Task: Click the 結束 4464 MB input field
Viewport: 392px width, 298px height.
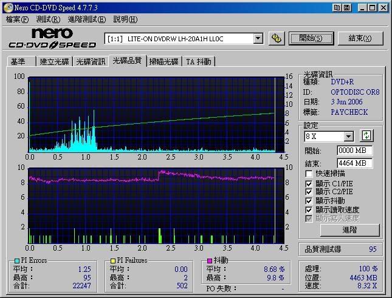Action: pyautogui.click(x=354, y=163)
